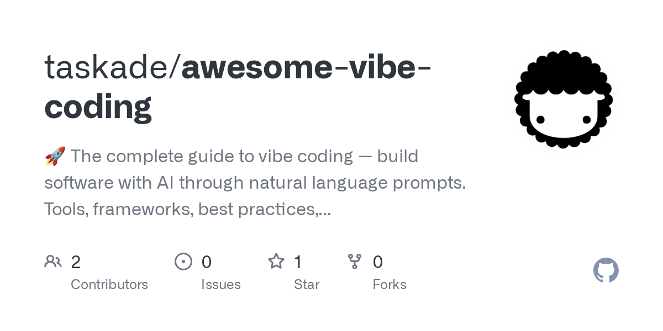Click the star count "1"
663x331 pixels.
pos(298,262)
